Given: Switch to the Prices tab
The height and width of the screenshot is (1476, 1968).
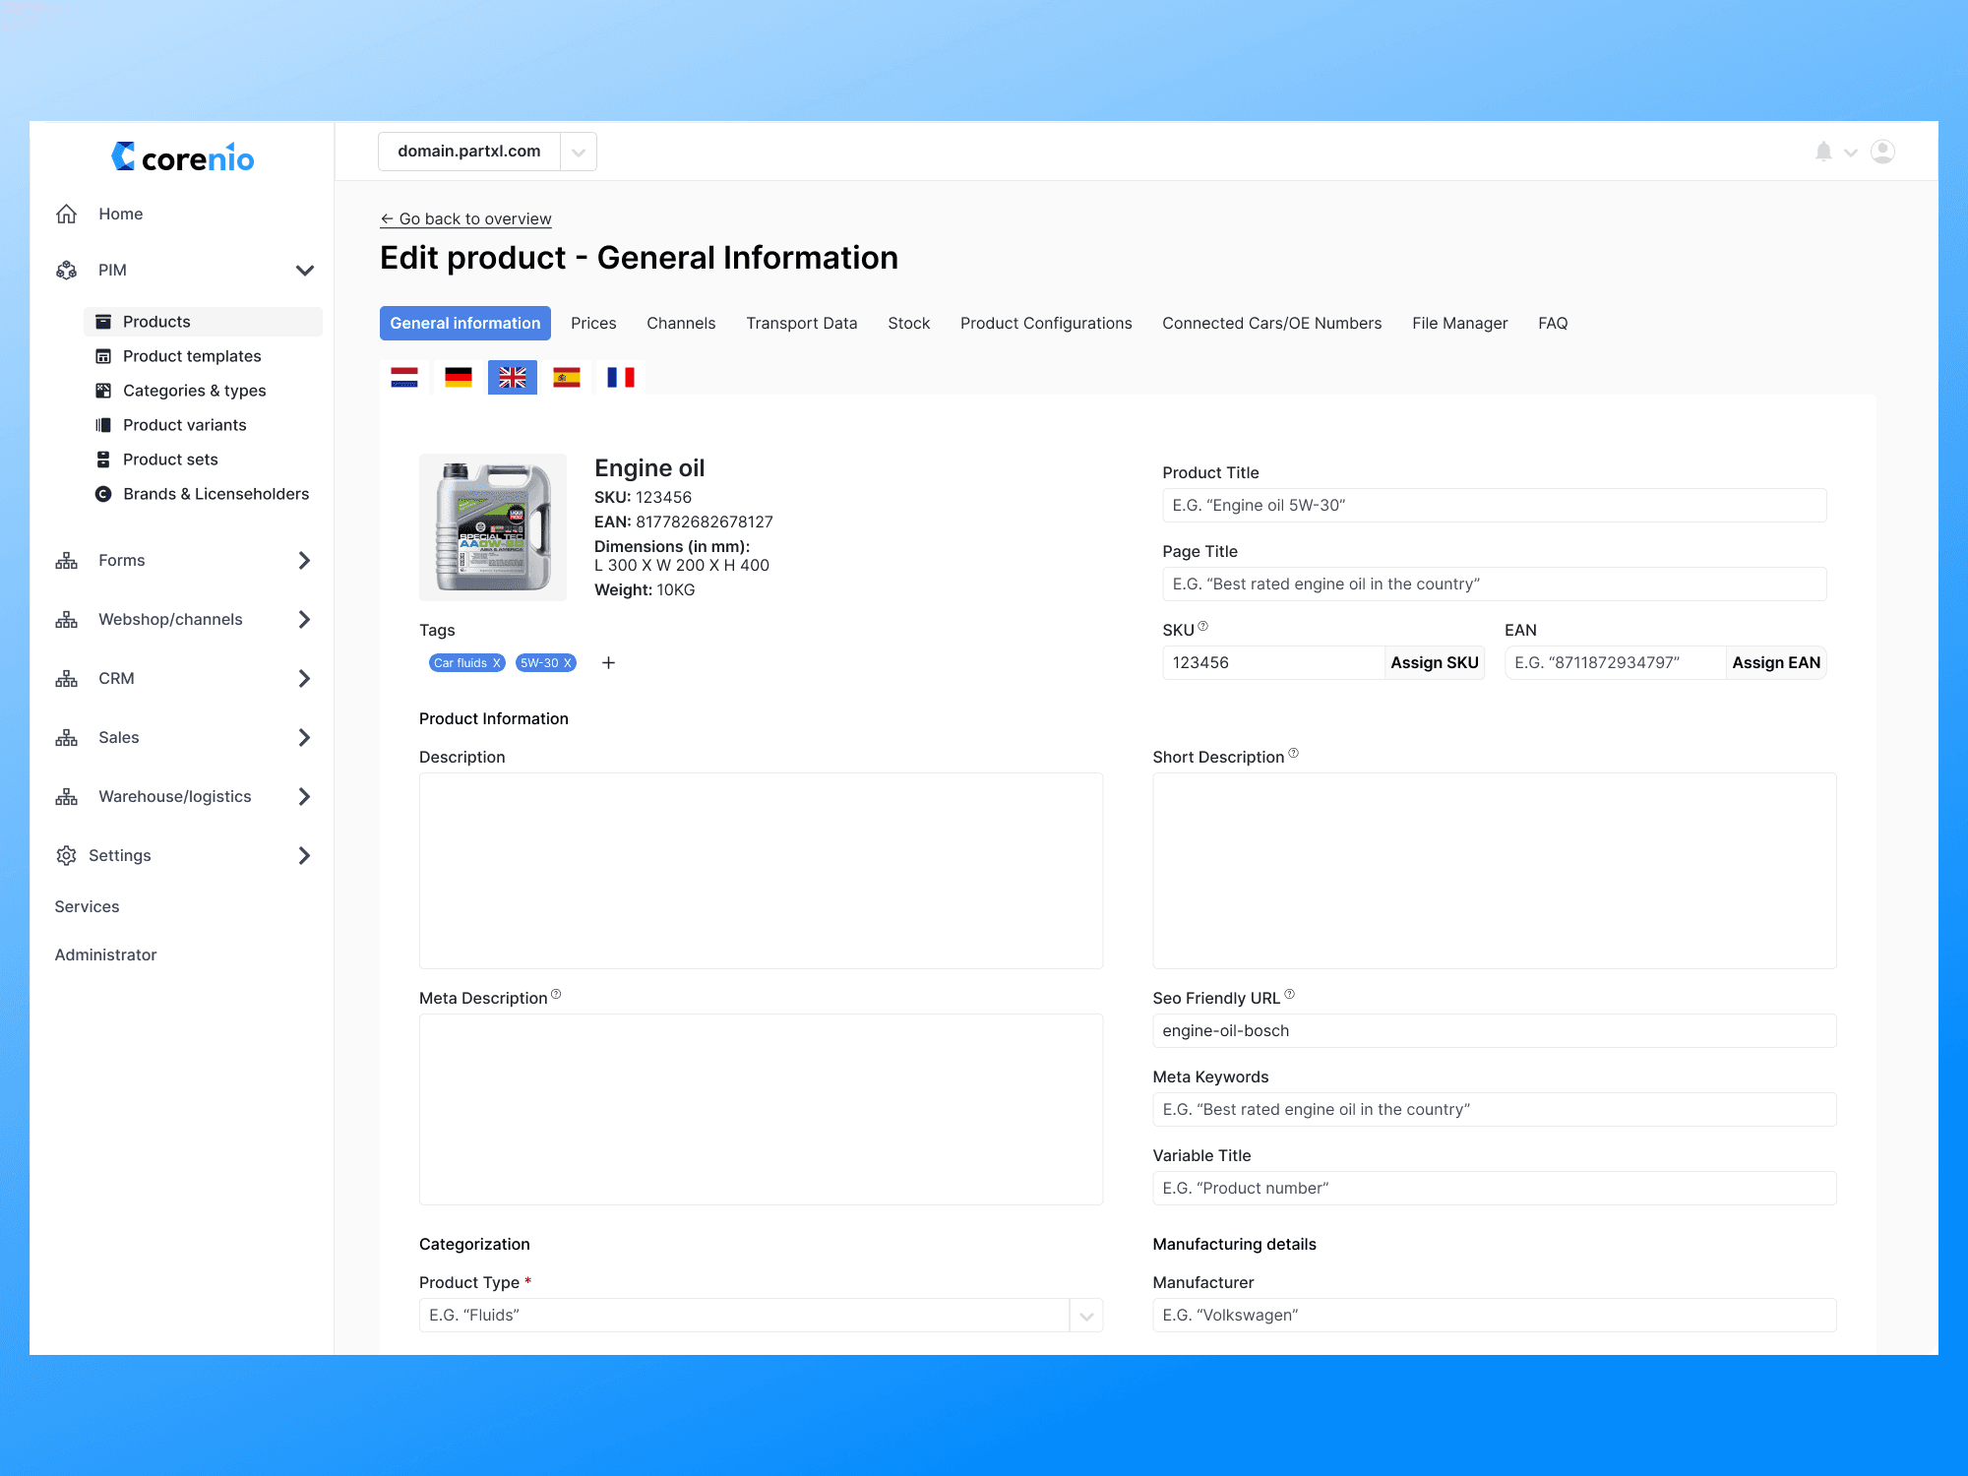Looking at the screenshot, I should click(x=593, y=323).
